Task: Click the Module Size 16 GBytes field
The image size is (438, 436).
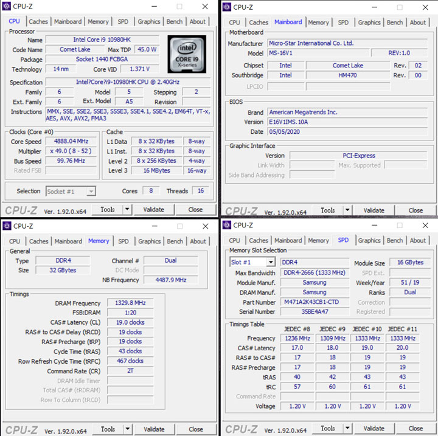Action: pos(410,262)
